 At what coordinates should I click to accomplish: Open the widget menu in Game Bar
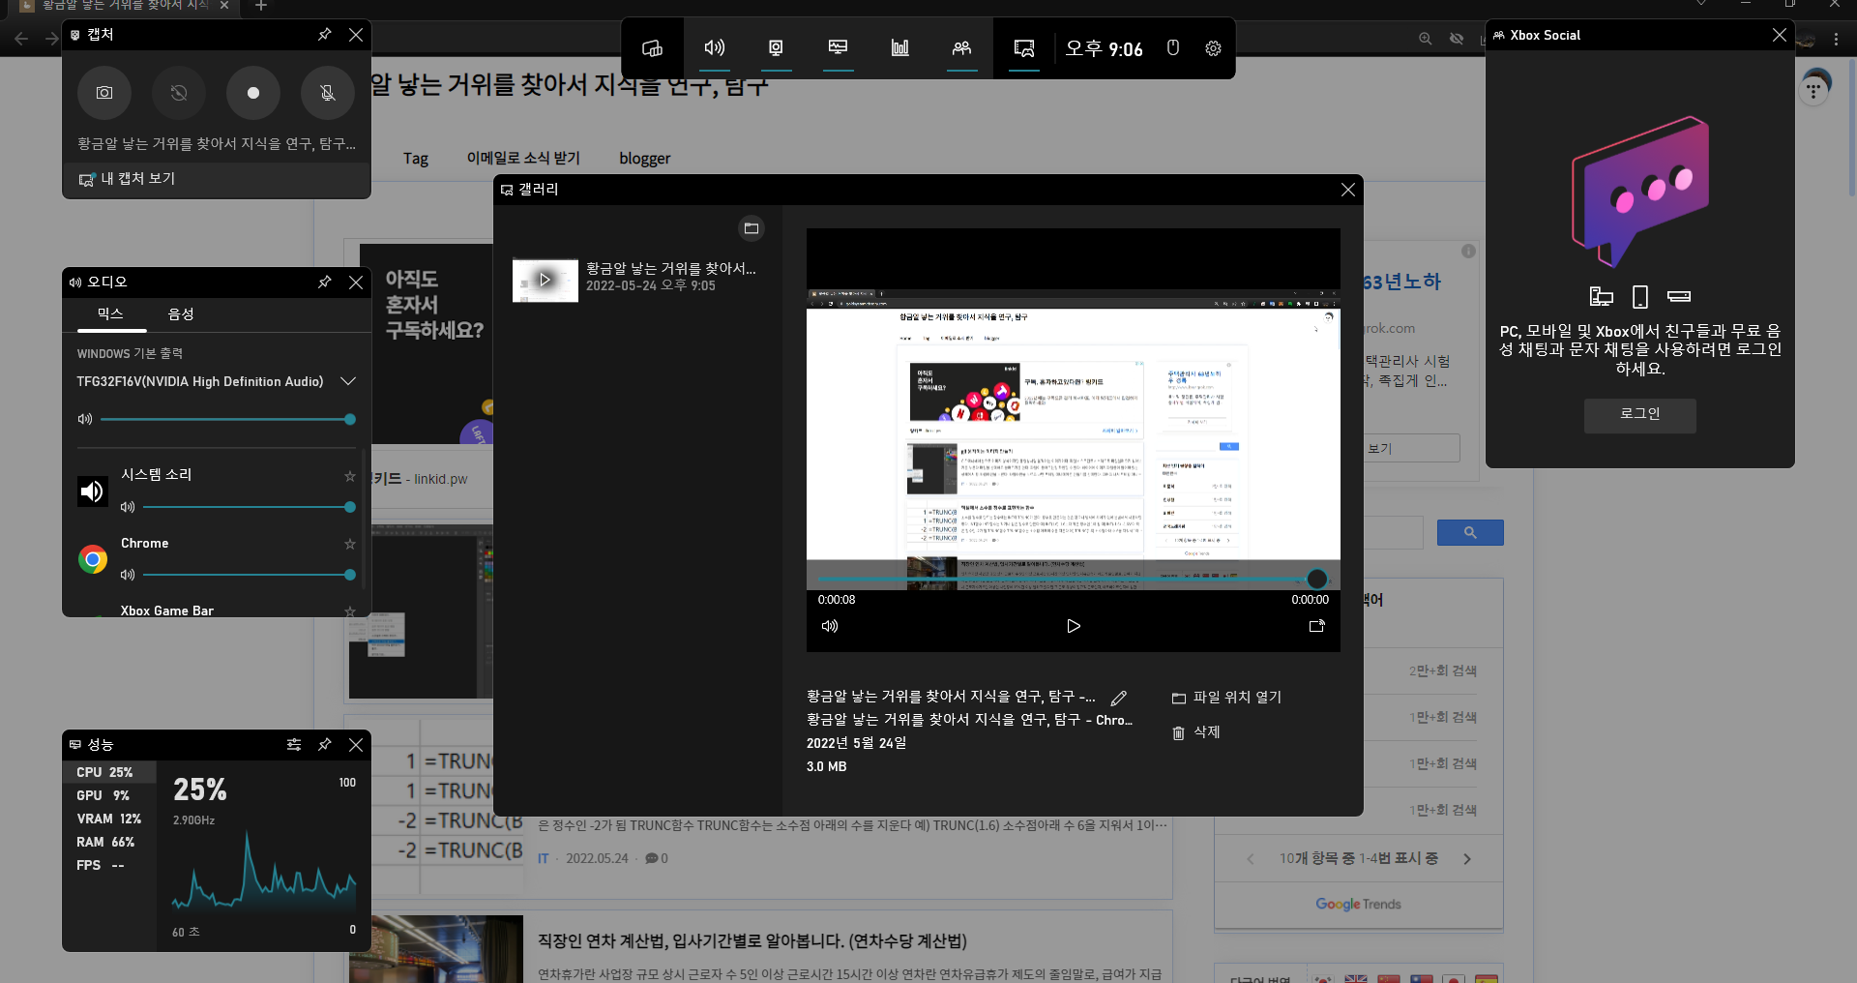(x=653, y=48)
